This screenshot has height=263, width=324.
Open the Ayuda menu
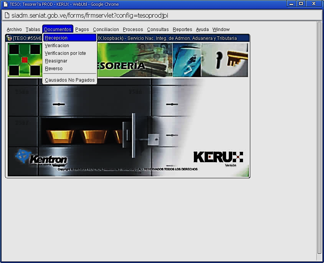pos(202,30)
